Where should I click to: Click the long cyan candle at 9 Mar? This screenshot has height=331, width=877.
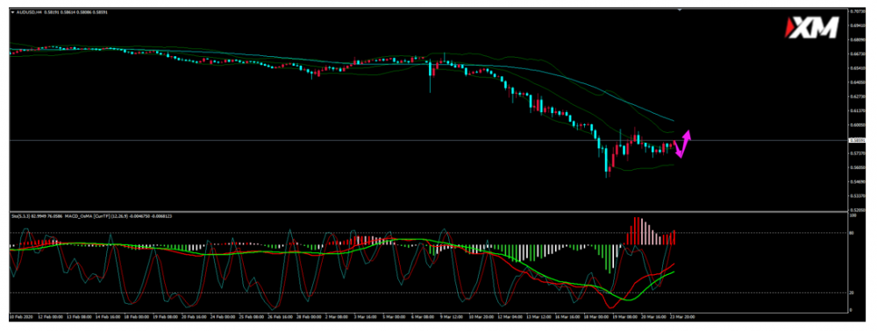point(430,76)
